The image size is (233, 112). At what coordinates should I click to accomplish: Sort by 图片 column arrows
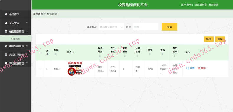[x=73, y=52]
